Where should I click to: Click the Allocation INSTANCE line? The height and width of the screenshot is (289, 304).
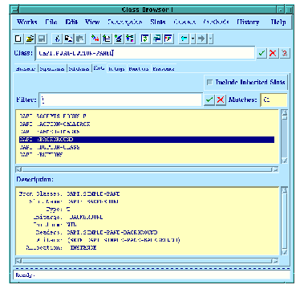pos(61,248)
